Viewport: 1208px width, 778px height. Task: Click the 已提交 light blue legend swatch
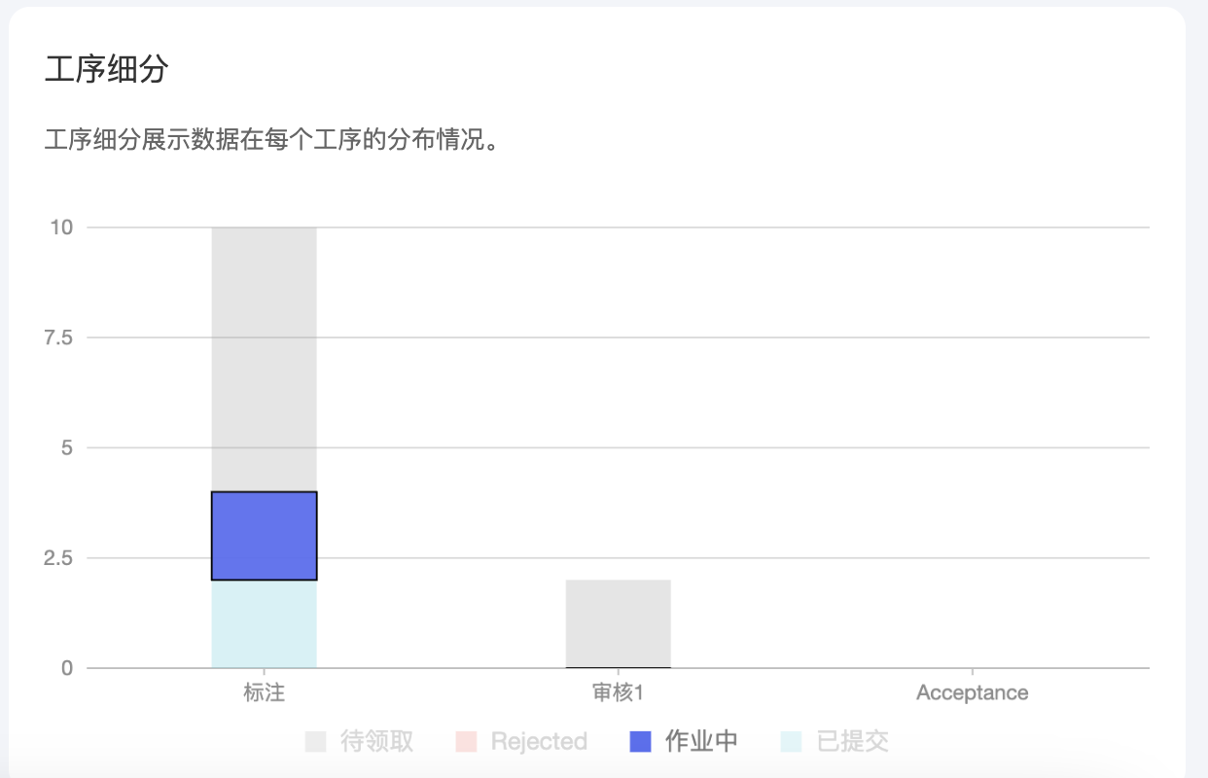pos(791,742)
